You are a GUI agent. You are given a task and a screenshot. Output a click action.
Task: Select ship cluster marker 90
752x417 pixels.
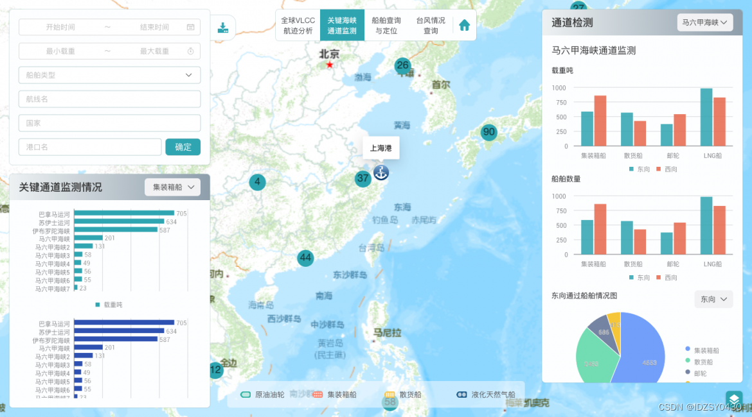tap(488, 132)
